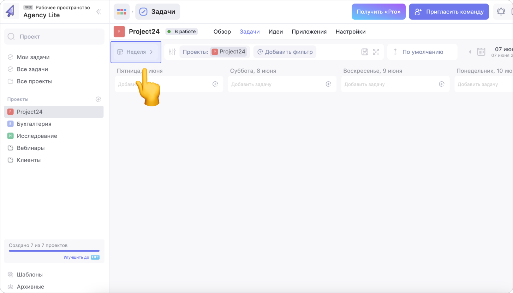This screenshot has width=513, height=293.
Task: Open the calendar date picker icon
Action: [x=481, y=52]
